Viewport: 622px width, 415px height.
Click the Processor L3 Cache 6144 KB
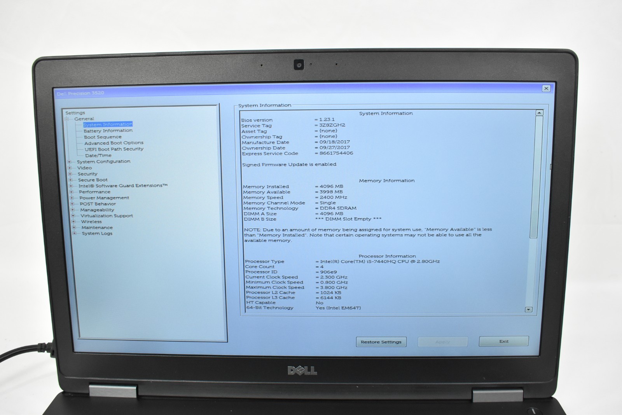pos(330,298)
